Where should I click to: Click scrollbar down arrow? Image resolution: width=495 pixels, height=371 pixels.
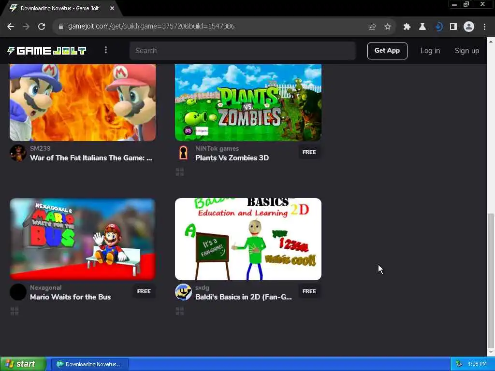pyautogui.click(x=491, y=352)
